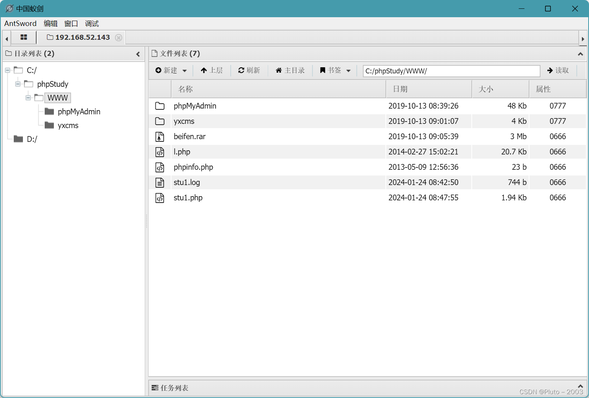Collapse the WWW tree node
Screen dimensions: 589x398
point(28,98)
